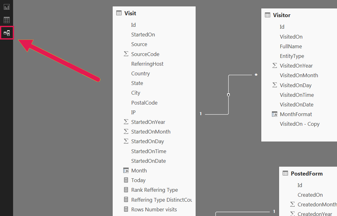Select the State field
The width and height of the screenshot is (337, 216).
point(137,83)
